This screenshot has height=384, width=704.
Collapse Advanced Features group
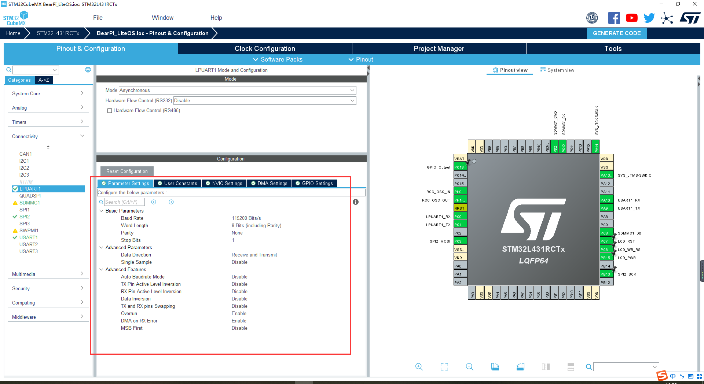click(x=101, y=269)
